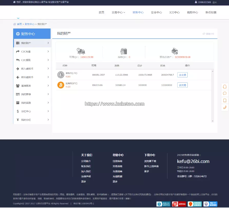Select 转入虚拟币 in the sidebar menu
This screenshot has height=208, width=229.
[x=27, y=69]
